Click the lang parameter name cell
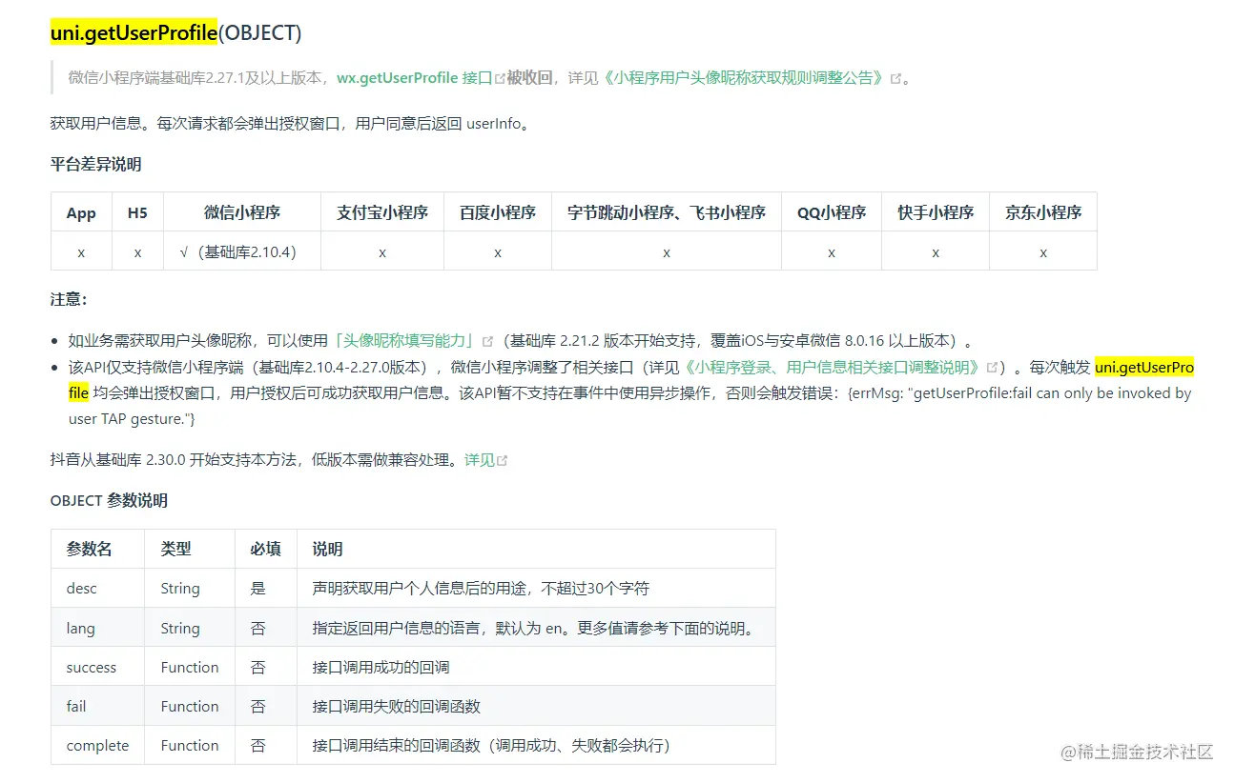 (x=98, y=628)
